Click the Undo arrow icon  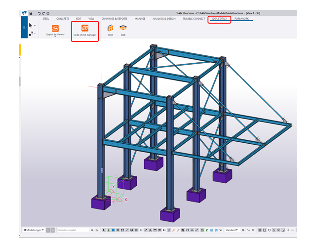click(x=39, y=13)
